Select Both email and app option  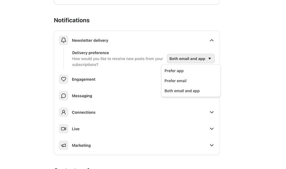[x=182, y=91]
